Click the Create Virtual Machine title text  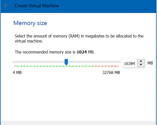(x=37, y=6)
